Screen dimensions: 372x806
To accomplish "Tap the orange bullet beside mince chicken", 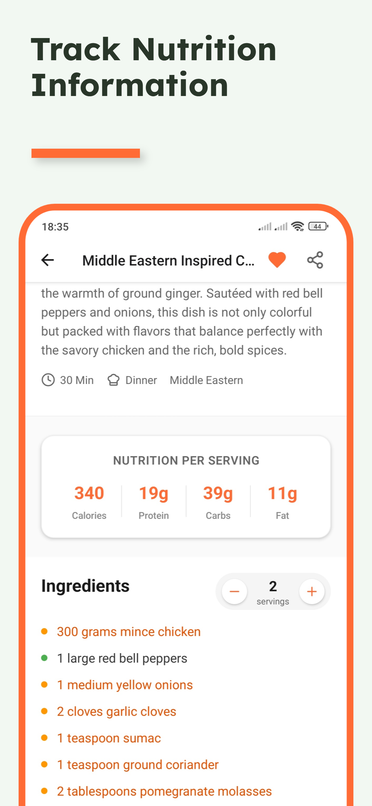I will 45,631.
